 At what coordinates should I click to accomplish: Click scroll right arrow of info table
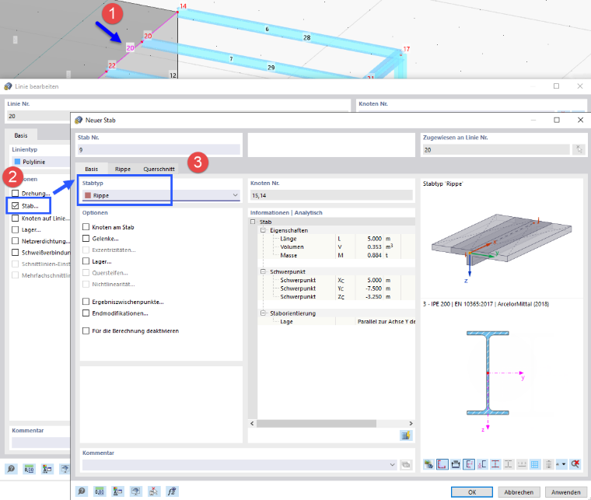click(411, 424)
